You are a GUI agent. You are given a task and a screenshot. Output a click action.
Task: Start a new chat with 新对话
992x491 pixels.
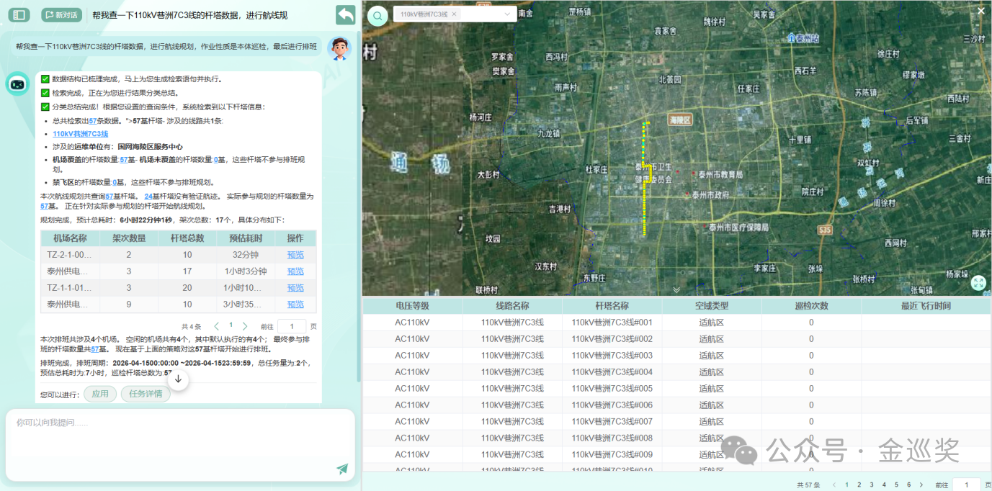pyautogui.click(x=61, y=14)
